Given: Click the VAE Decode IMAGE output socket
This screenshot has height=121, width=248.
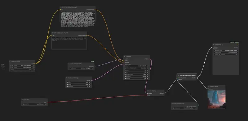Looking at the screenshot, I should [x=164, y=93].
